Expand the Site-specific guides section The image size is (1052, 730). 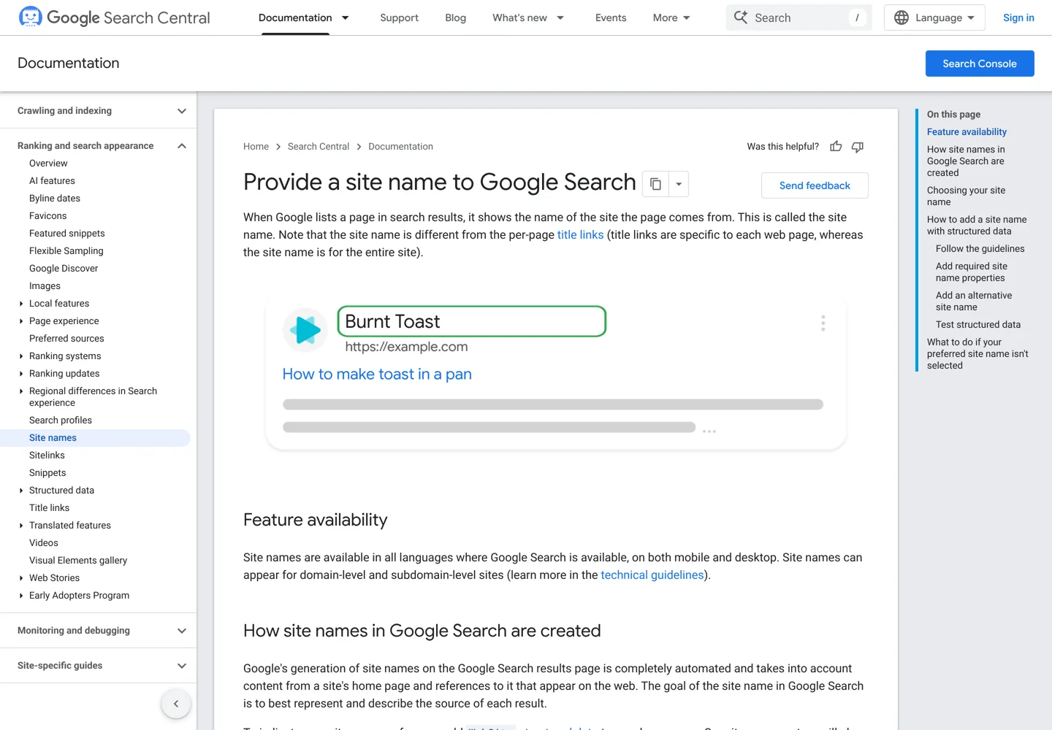pos(182,666)
